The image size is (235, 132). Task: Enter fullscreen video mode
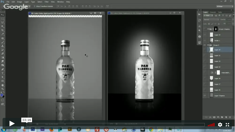pos(227,125)
